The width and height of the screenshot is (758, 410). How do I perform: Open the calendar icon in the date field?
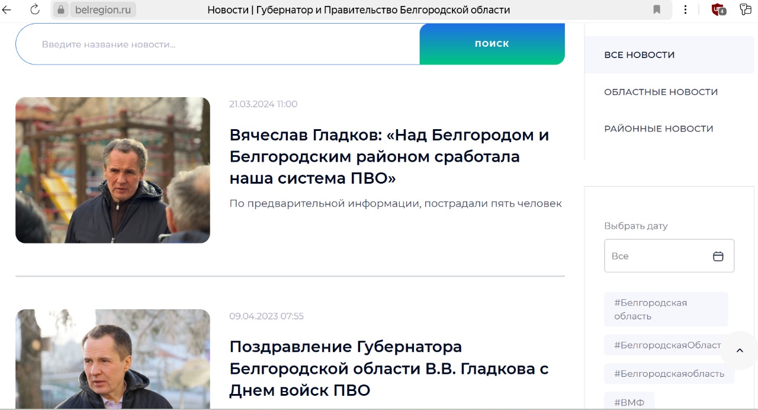718,256
